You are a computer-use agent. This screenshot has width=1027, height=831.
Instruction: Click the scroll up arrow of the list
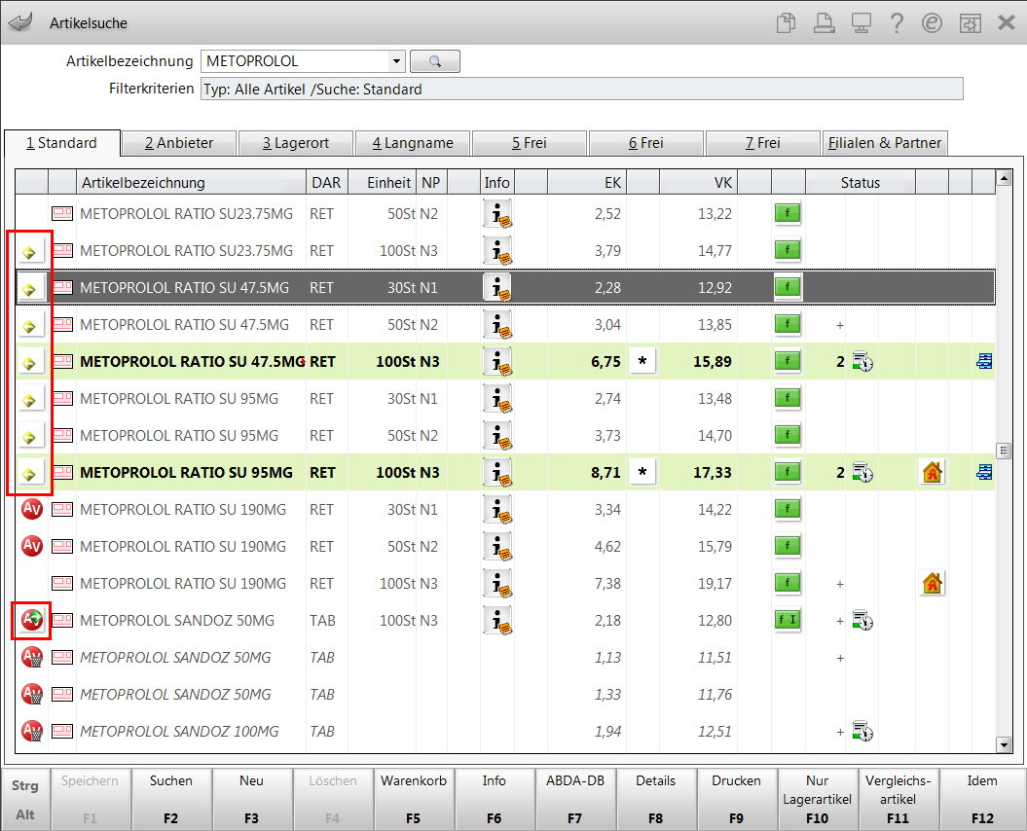(1004, 177)
